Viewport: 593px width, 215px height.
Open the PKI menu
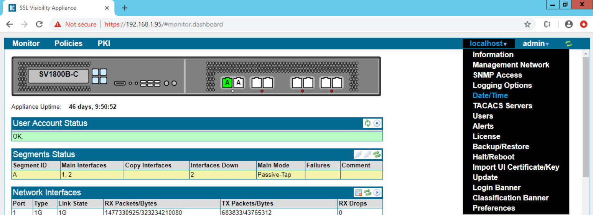point(104,43)
